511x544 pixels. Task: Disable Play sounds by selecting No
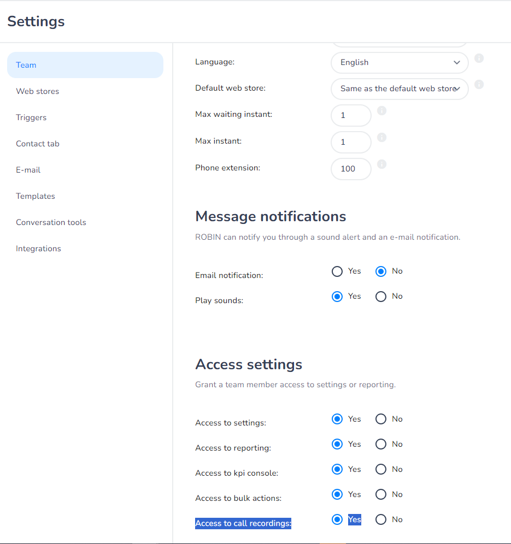(x=381, y=297)
